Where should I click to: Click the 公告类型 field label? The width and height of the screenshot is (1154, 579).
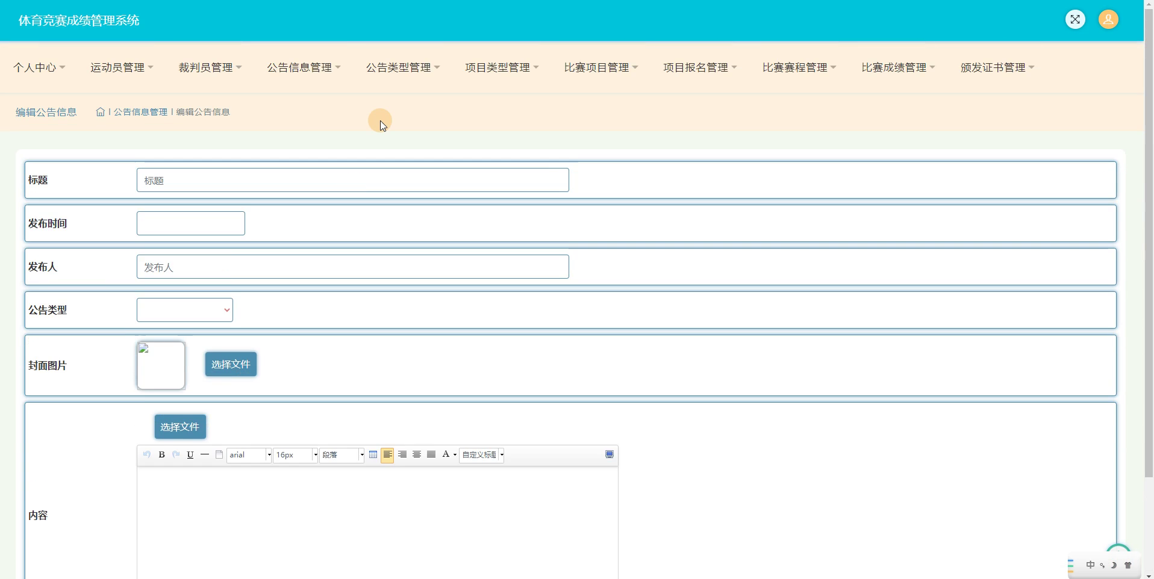(x=48, y=310)
